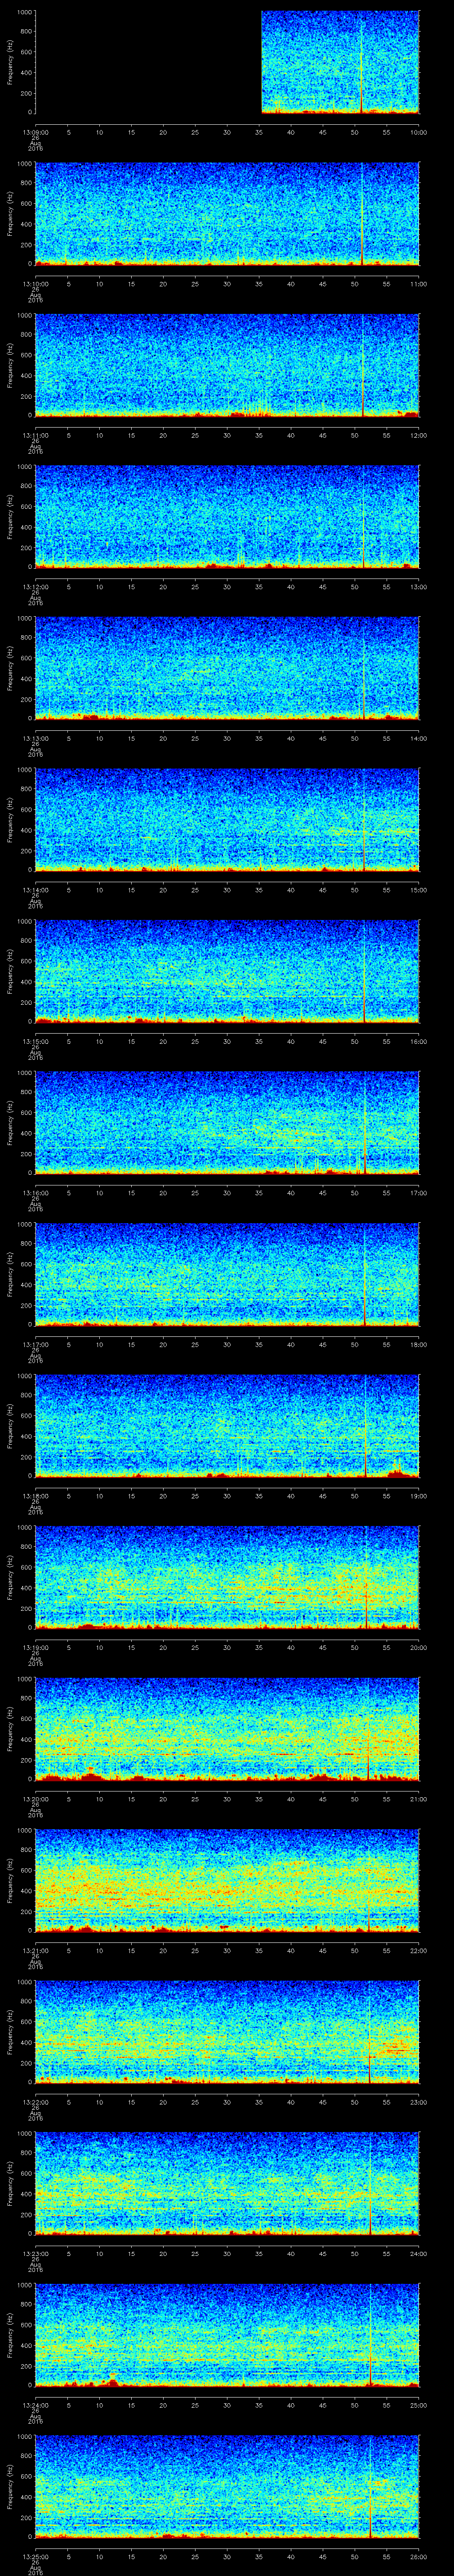This screenshot has width=454, height=2576.
Task: Pick the spectrogram row starting 13:15:00
Action: coord(227,971)
